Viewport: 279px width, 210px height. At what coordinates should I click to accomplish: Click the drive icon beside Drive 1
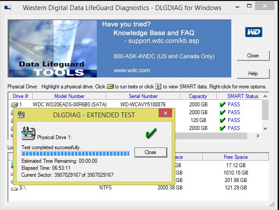tap(14, 105)
